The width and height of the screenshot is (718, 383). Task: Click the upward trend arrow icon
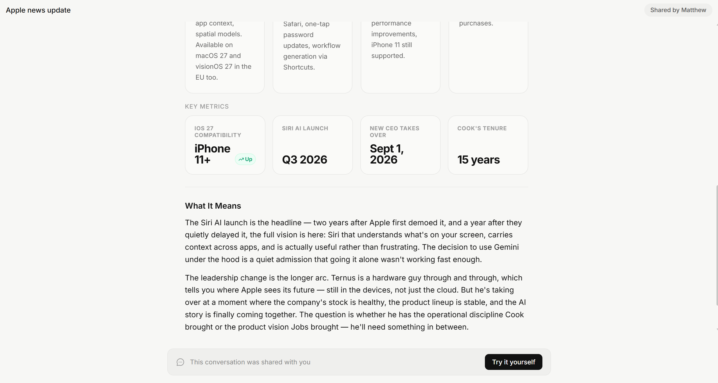coord(241,159)
